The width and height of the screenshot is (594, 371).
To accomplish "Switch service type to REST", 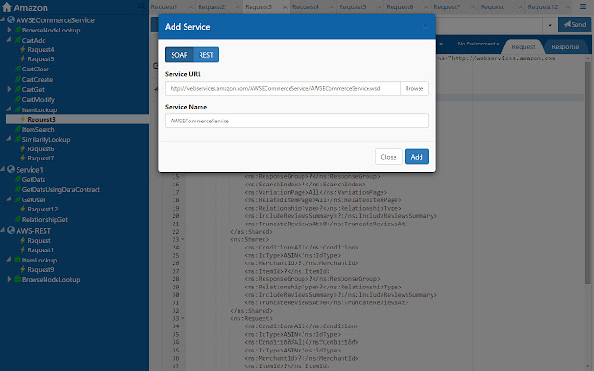I will (x=206, y=55).
